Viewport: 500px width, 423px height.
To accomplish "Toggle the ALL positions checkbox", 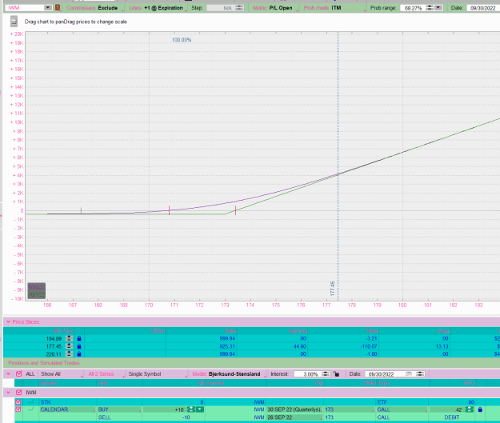I will tap(19, 374).
